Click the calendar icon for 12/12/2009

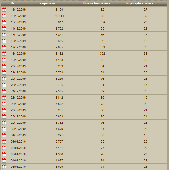4,16
